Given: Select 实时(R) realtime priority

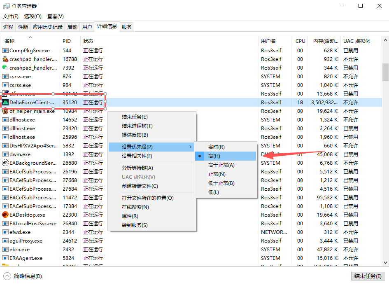Looking at the screenshot, I should [216, 147].
